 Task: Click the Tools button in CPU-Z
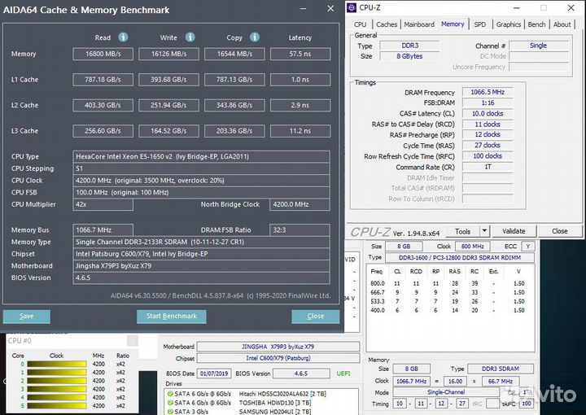coord(462,231)
